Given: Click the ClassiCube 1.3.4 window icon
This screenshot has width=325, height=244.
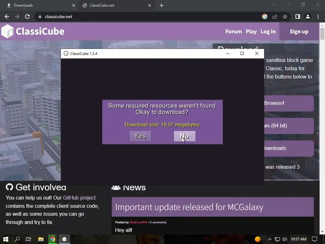Looking at the screenshot, I should [x=66, y=53].
